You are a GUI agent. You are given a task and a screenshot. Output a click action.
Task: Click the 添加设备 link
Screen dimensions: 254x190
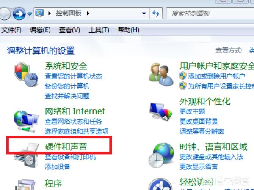(x=58, y=167)
